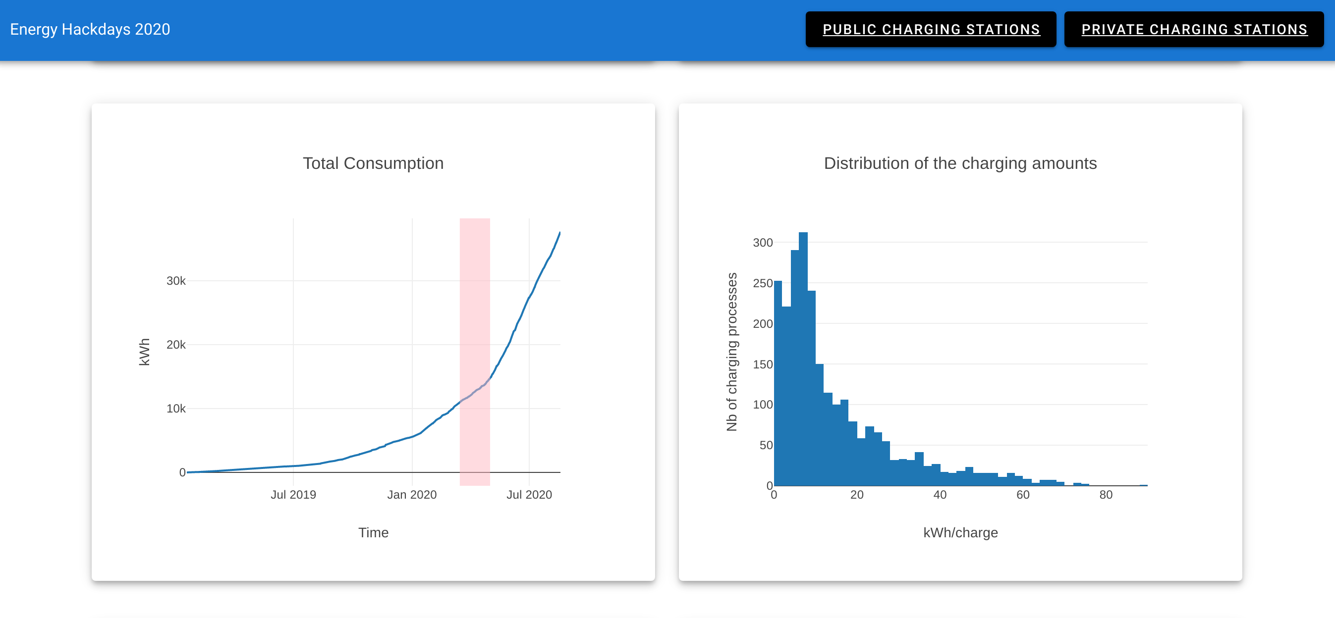Viewport: 1335px width, 618px height.
Task: Click the Jul 2019 x-axis label
Action: pyautogui.click(x=293, y=495)
